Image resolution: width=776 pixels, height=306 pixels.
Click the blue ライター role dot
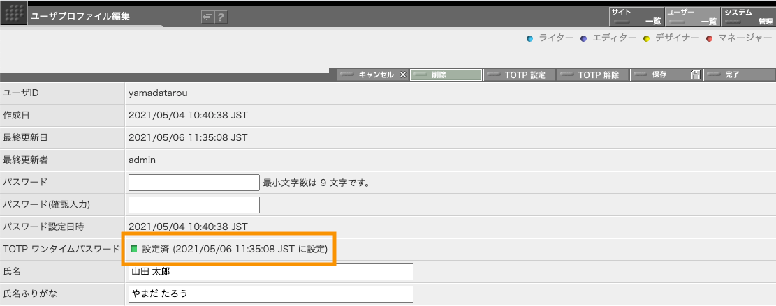529,38
